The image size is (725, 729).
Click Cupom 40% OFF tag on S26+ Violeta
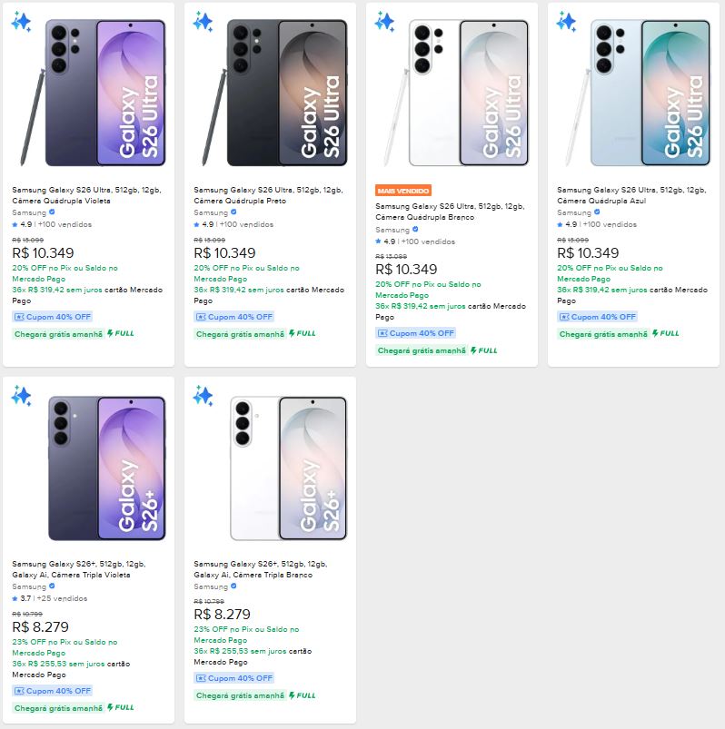click(53, 691)
